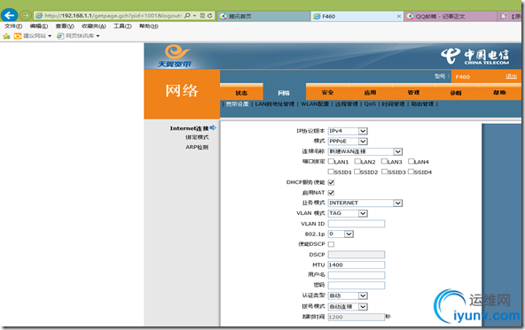The width and height of the screenshot is (525, 330).
Task: Switch to the 诊断 tab
Action: pyautogui.click(x=456, y=93)
